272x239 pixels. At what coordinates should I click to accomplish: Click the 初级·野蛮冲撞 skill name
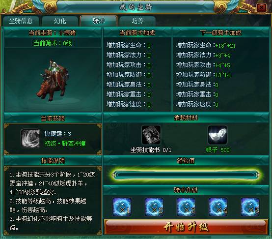(65, 144)
